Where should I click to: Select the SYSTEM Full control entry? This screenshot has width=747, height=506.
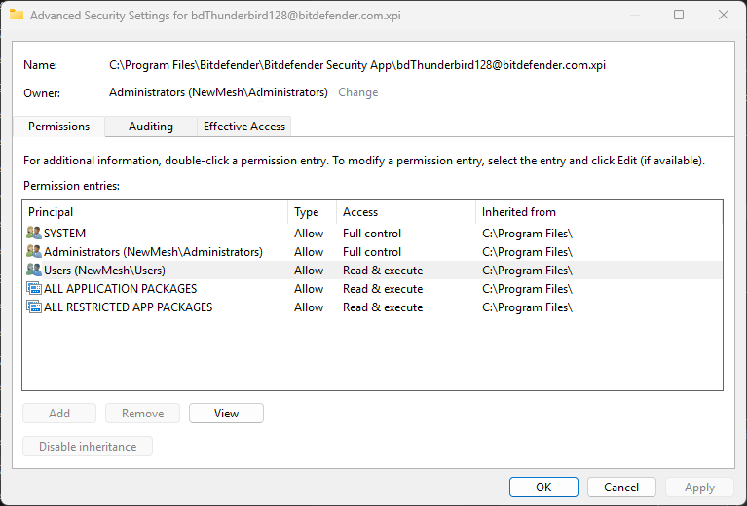pyautogui.click(x=371, y=234)
